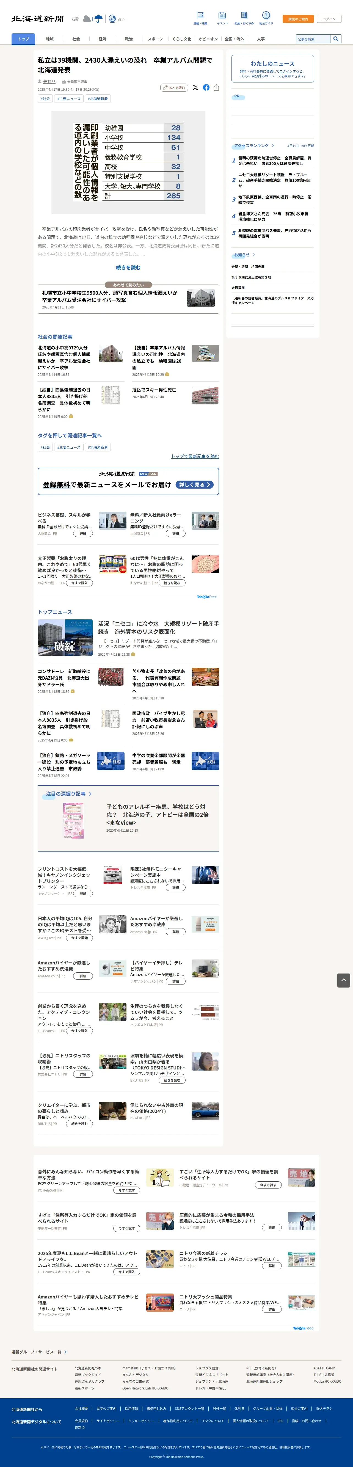This screenshot has height=1467, width=353.
Task: Click the ログイン button
Action: tap(329, 19)
